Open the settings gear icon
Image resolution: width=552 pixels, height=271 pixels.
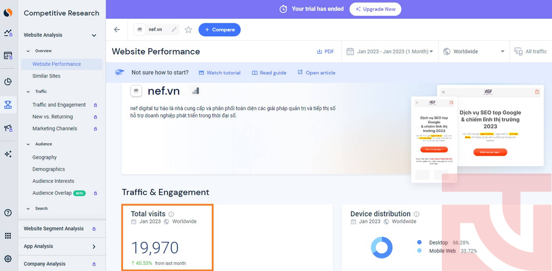(x=8, y=259)
